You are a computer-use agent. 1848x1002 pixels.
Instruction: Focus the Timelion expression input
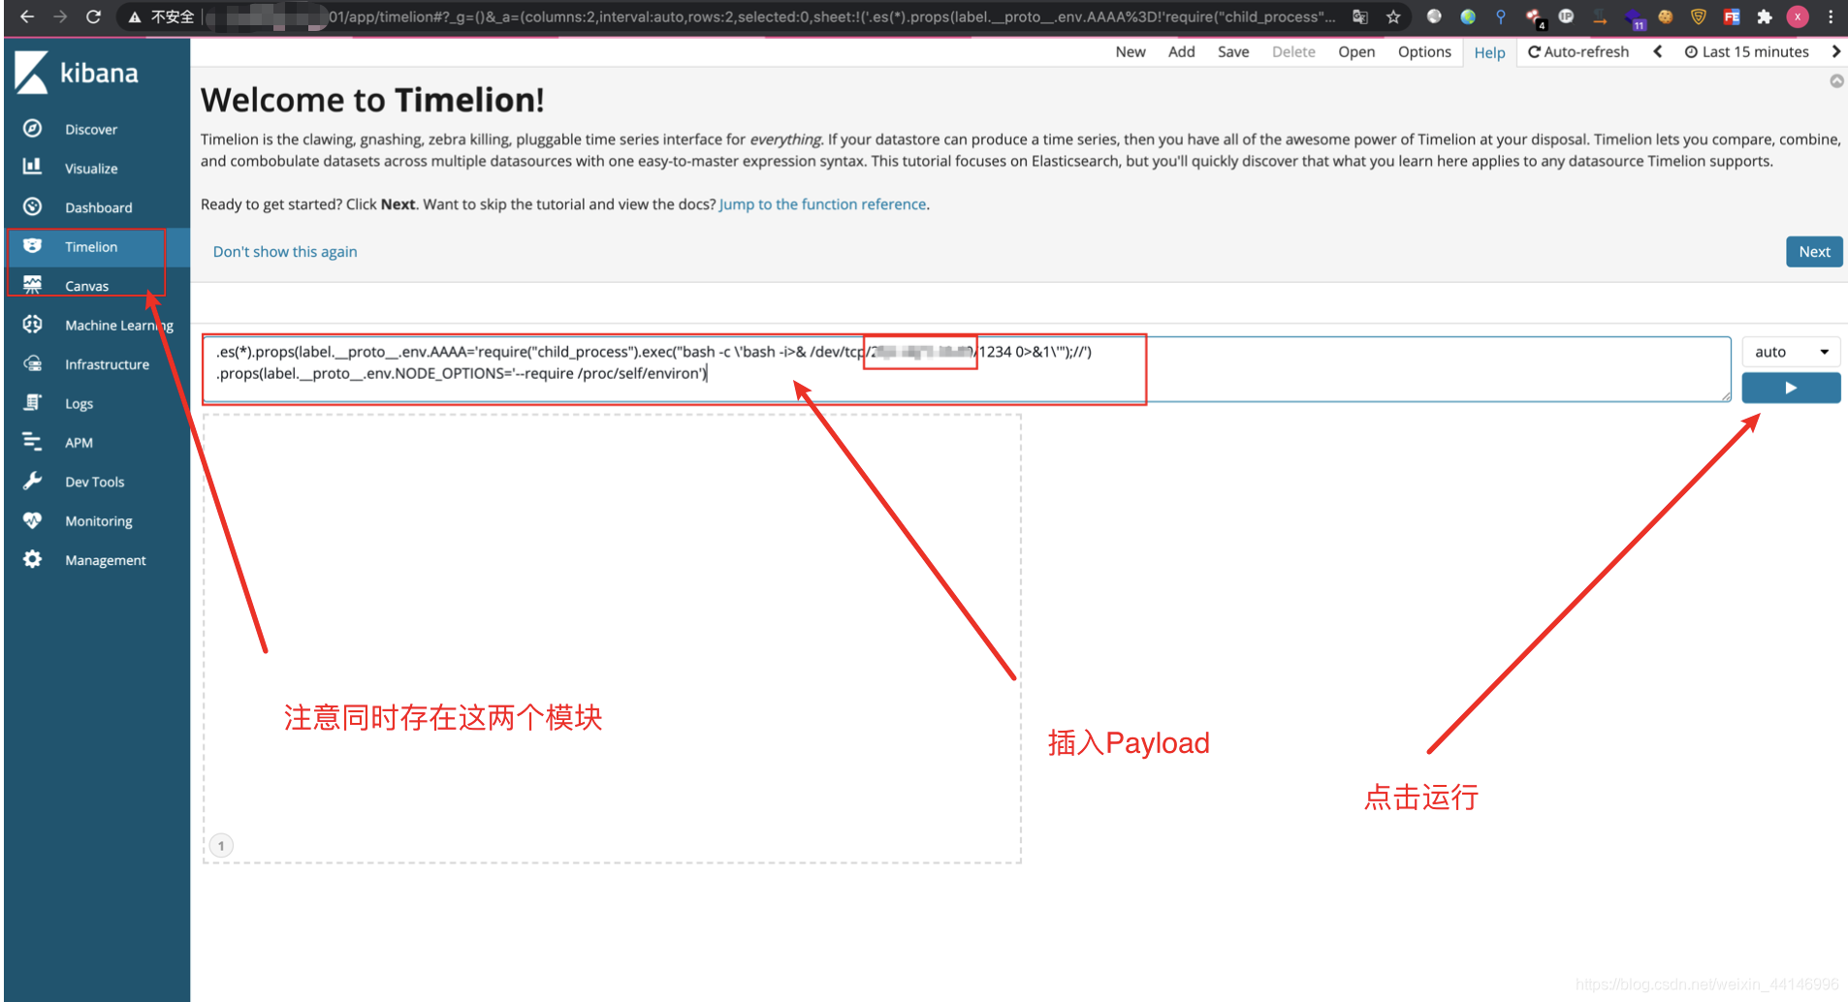(966, 369)
